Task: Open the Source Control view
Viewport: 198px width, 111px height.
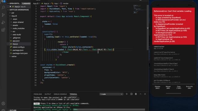Action: click(3, 15)
